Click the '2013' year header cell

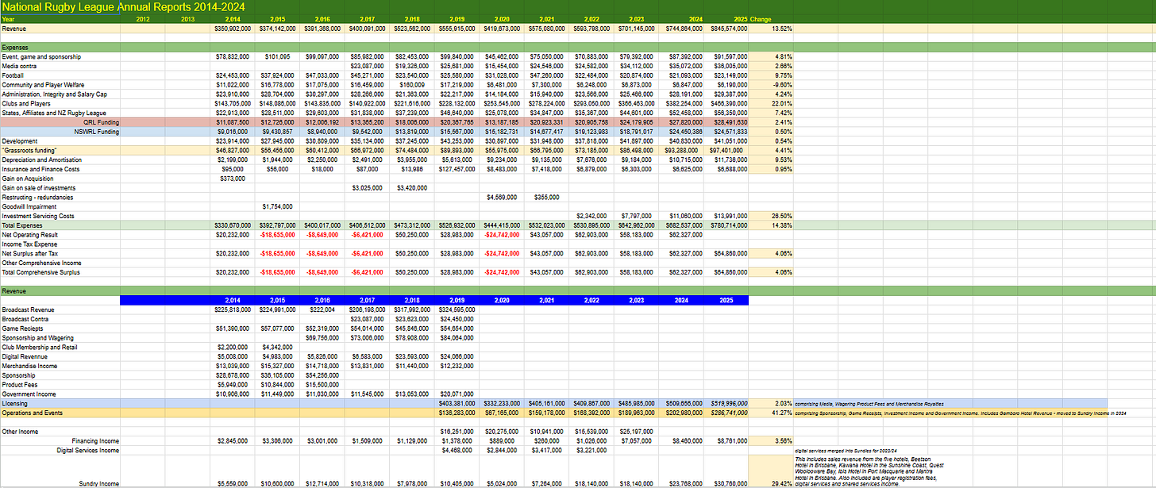(x=188, y=18)
